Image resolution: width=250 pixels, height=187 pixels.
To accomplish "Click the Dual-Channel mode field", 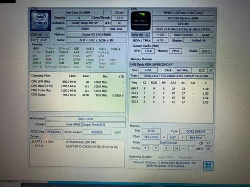I will tap(168, 142).
